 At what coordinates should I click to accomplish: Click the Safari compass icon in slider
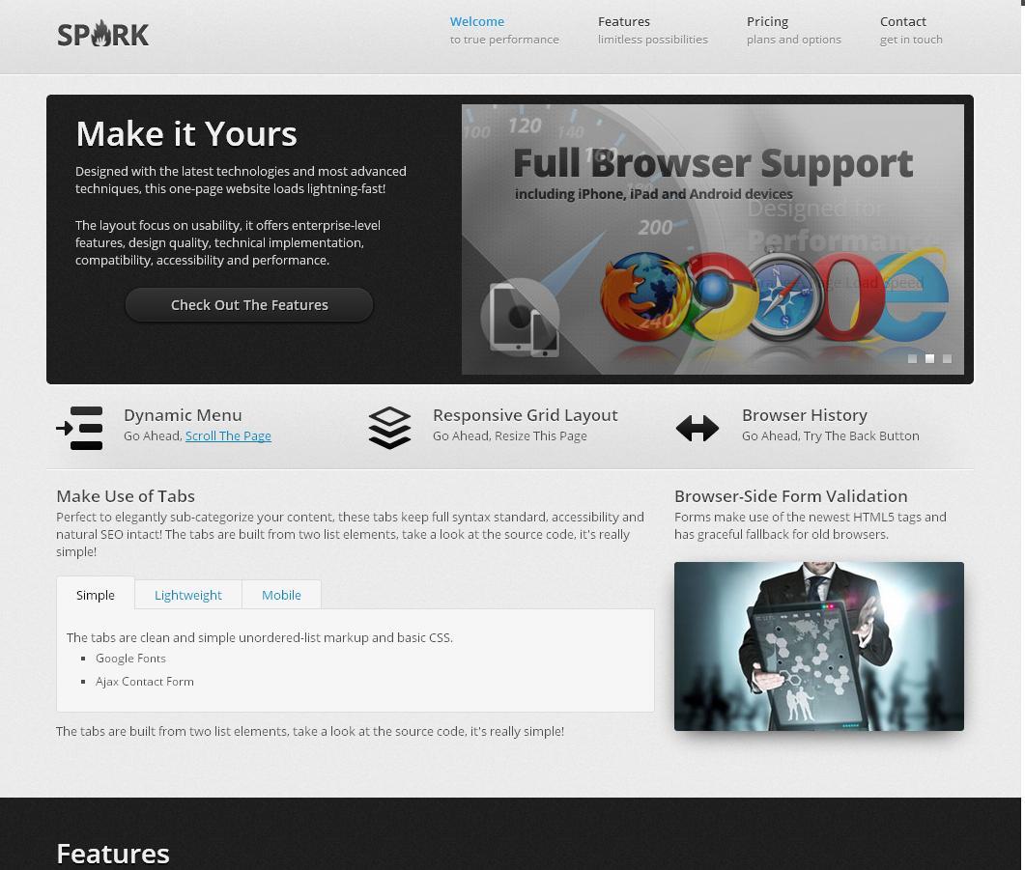(x=784, y=295)
